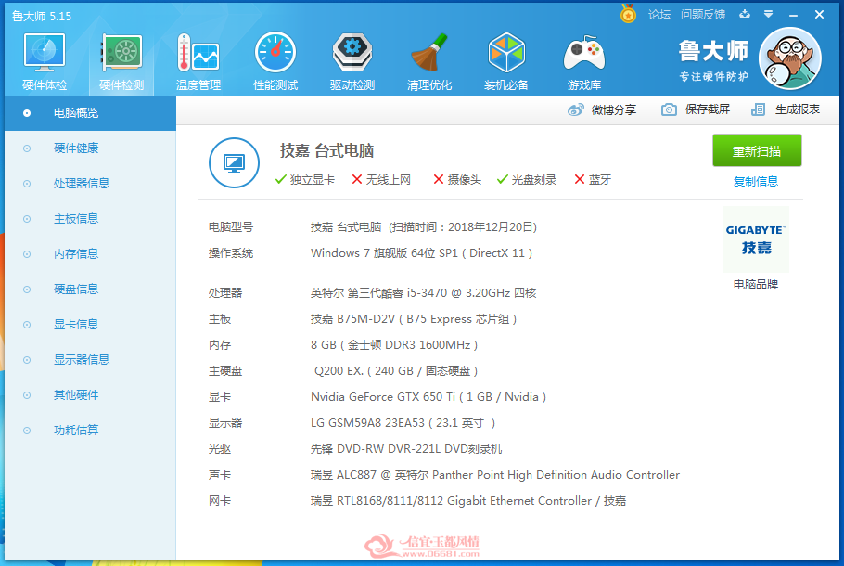Click the 复制信息 copy info link
The width and height of the screenshot is (844, 566).
756,182
